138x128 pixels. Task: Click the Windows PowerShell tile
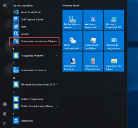(93, 20)
